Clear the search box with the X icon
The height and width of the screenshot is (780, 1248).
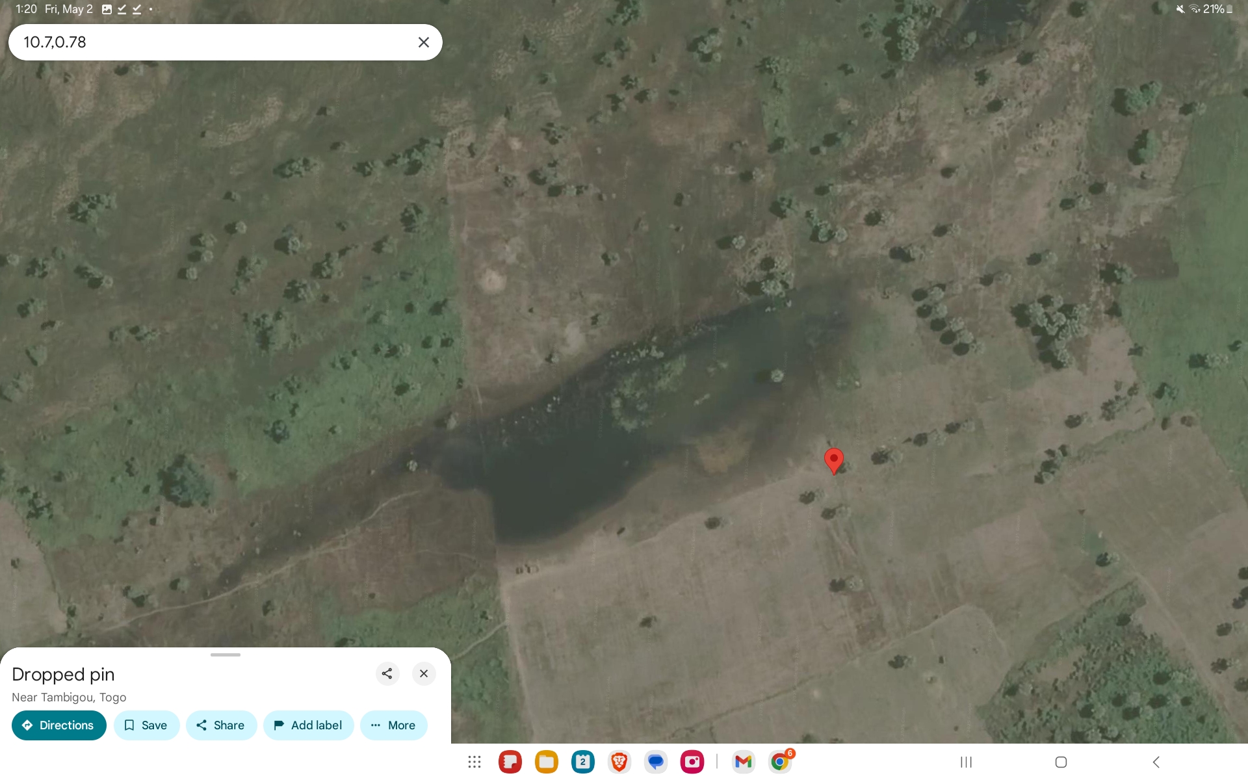pos(423,42)
